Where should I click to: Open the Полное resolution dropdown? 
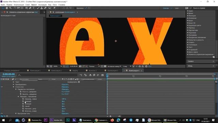pos(94,66)
